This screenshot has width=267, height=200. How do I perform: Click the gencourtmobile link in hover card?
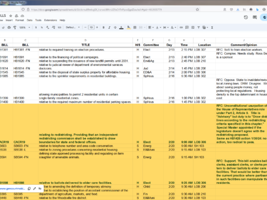click(x=13, y=188)
